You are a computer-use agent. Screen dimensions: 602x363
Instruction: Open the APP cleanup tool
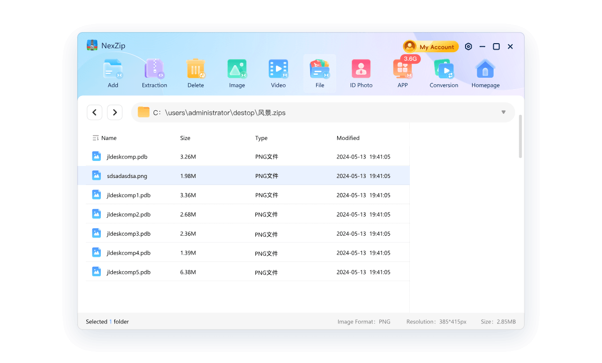tap(403, 74)
